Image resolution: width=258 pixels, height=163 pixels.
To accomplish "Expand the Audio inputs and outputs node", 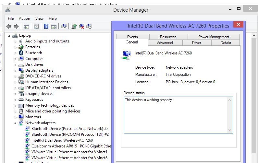I will point(15,41).
